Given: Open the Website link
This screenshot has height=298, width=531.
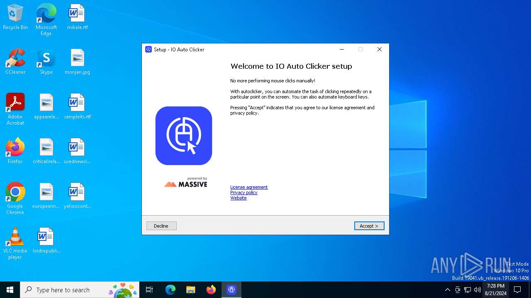Looking at the screenshot, I should (239, 198).
